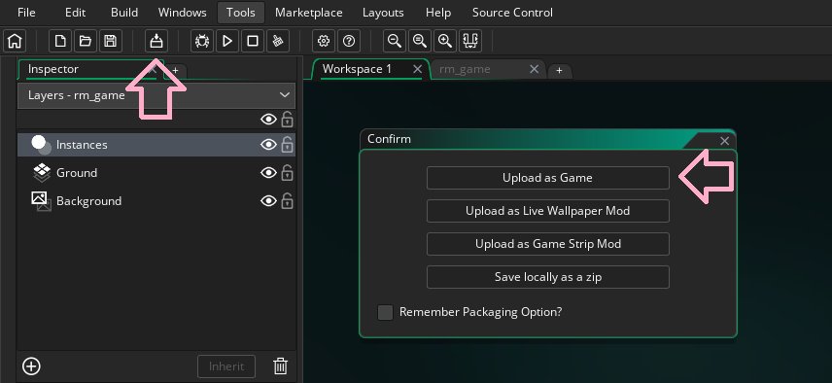
Task: Close the Workspace 1 tab
Action: tap(418, 69)
